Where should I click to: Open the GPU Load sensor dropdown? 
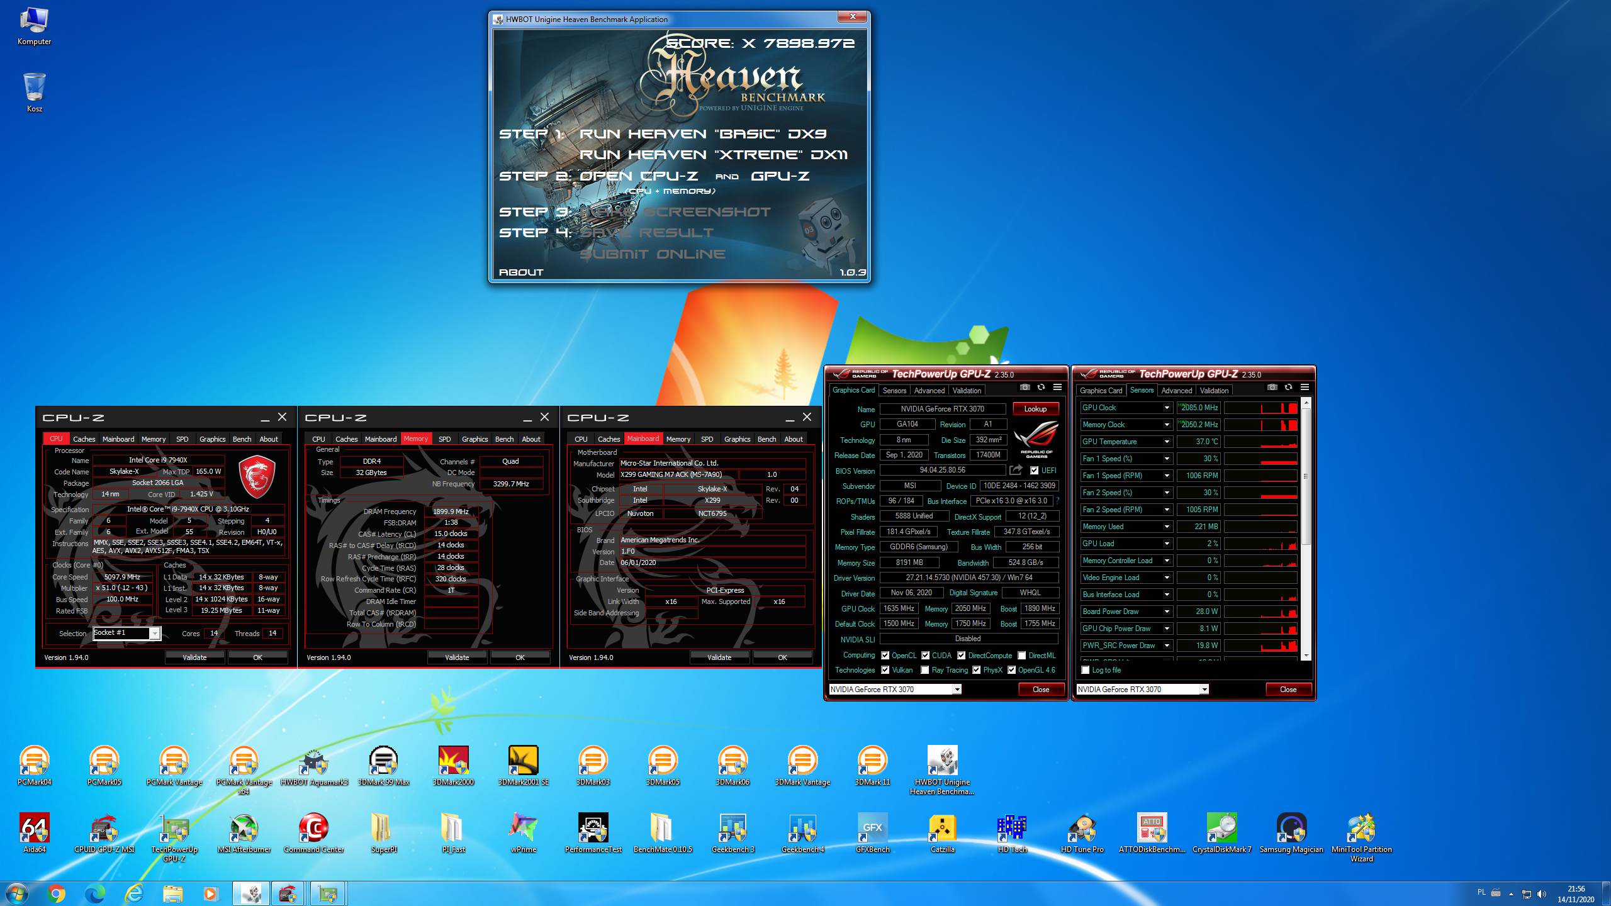point(1166,544)
